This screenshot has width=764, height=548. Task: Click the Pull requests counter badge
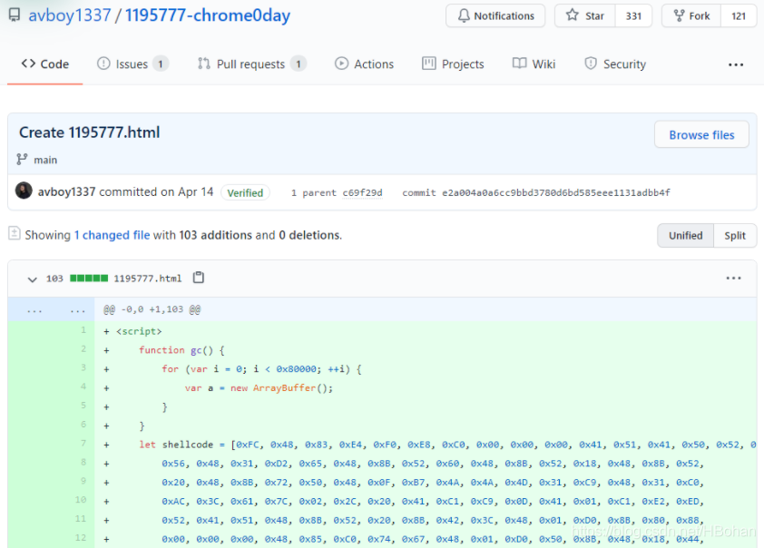click(x=299, y=64)
